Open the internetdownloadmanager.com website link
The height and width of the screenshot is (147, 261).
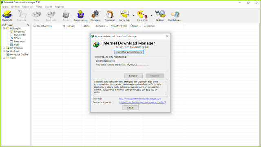pos(140,99)
